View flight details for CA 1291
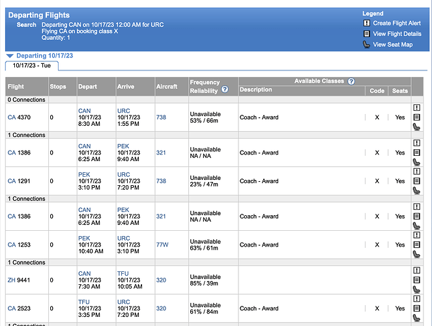The width and height of the screenshot is (432, 326). tap(416, 181)
